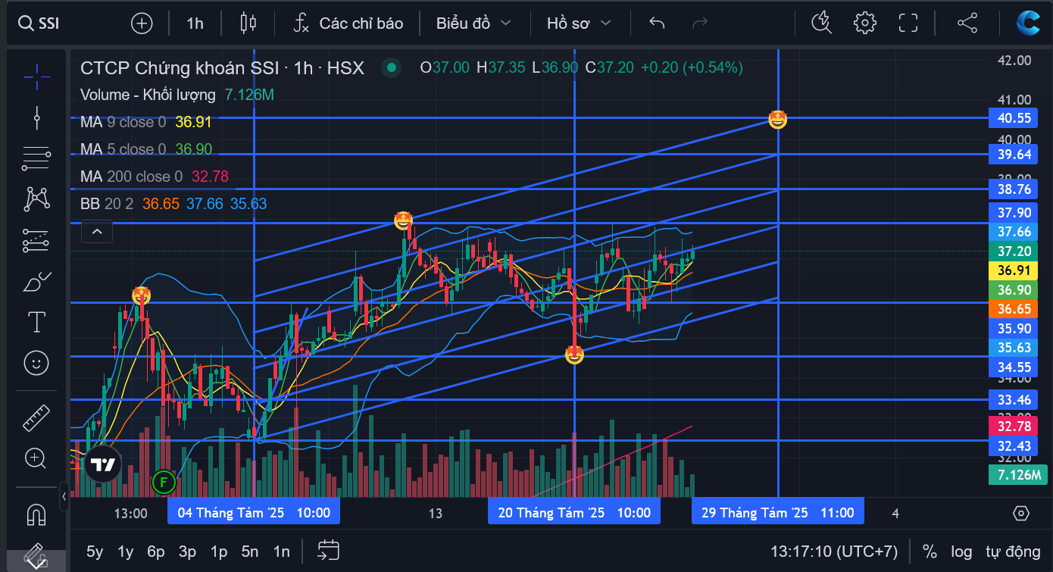
Task: Select the forecasting position tool
Action: [x=36, y=240]
